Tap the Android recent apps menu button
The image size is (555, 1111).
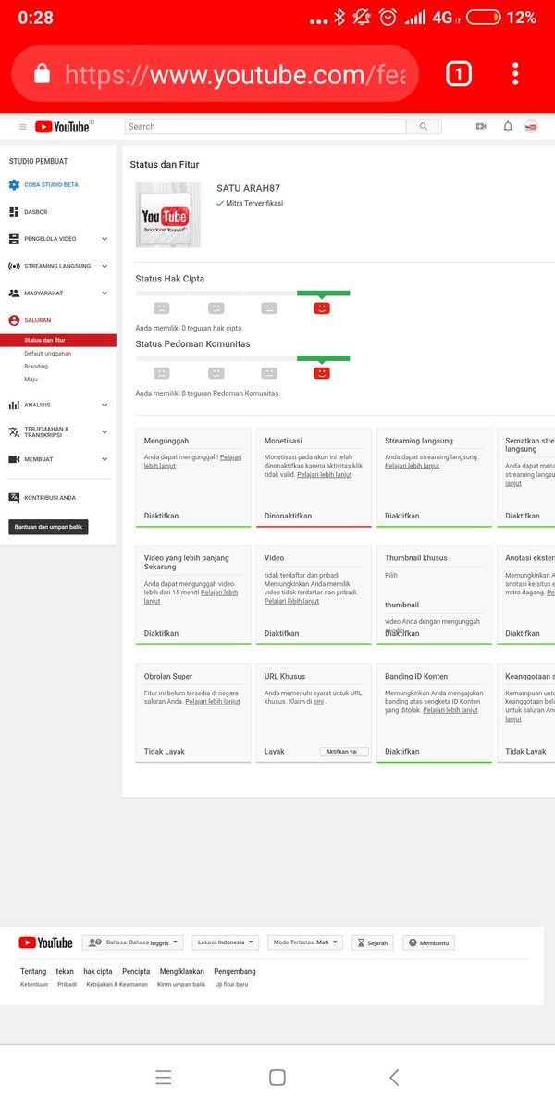[x=163, y=1077]
